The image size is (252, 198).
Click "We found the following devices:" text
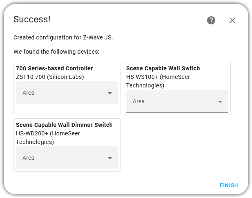click(56, 52)
